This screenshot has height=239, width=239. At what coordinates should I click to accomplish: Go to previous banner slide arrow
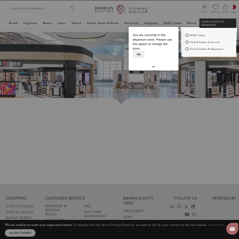click(10, 64)
